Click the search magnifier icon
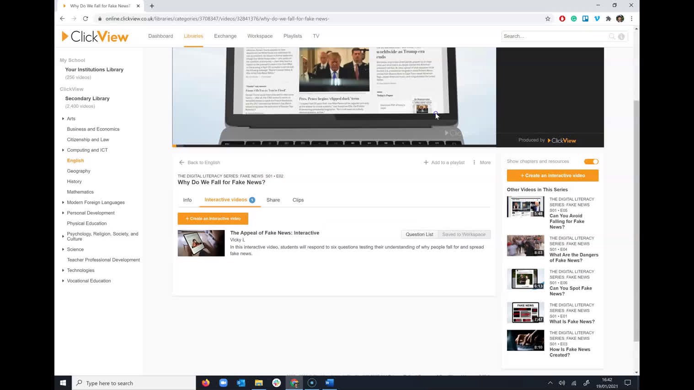This screenshot has width=694, height=390. pos(612,36)
